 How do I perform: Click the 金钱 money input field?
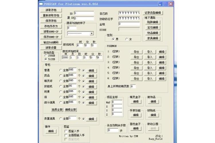coord(129,24)
